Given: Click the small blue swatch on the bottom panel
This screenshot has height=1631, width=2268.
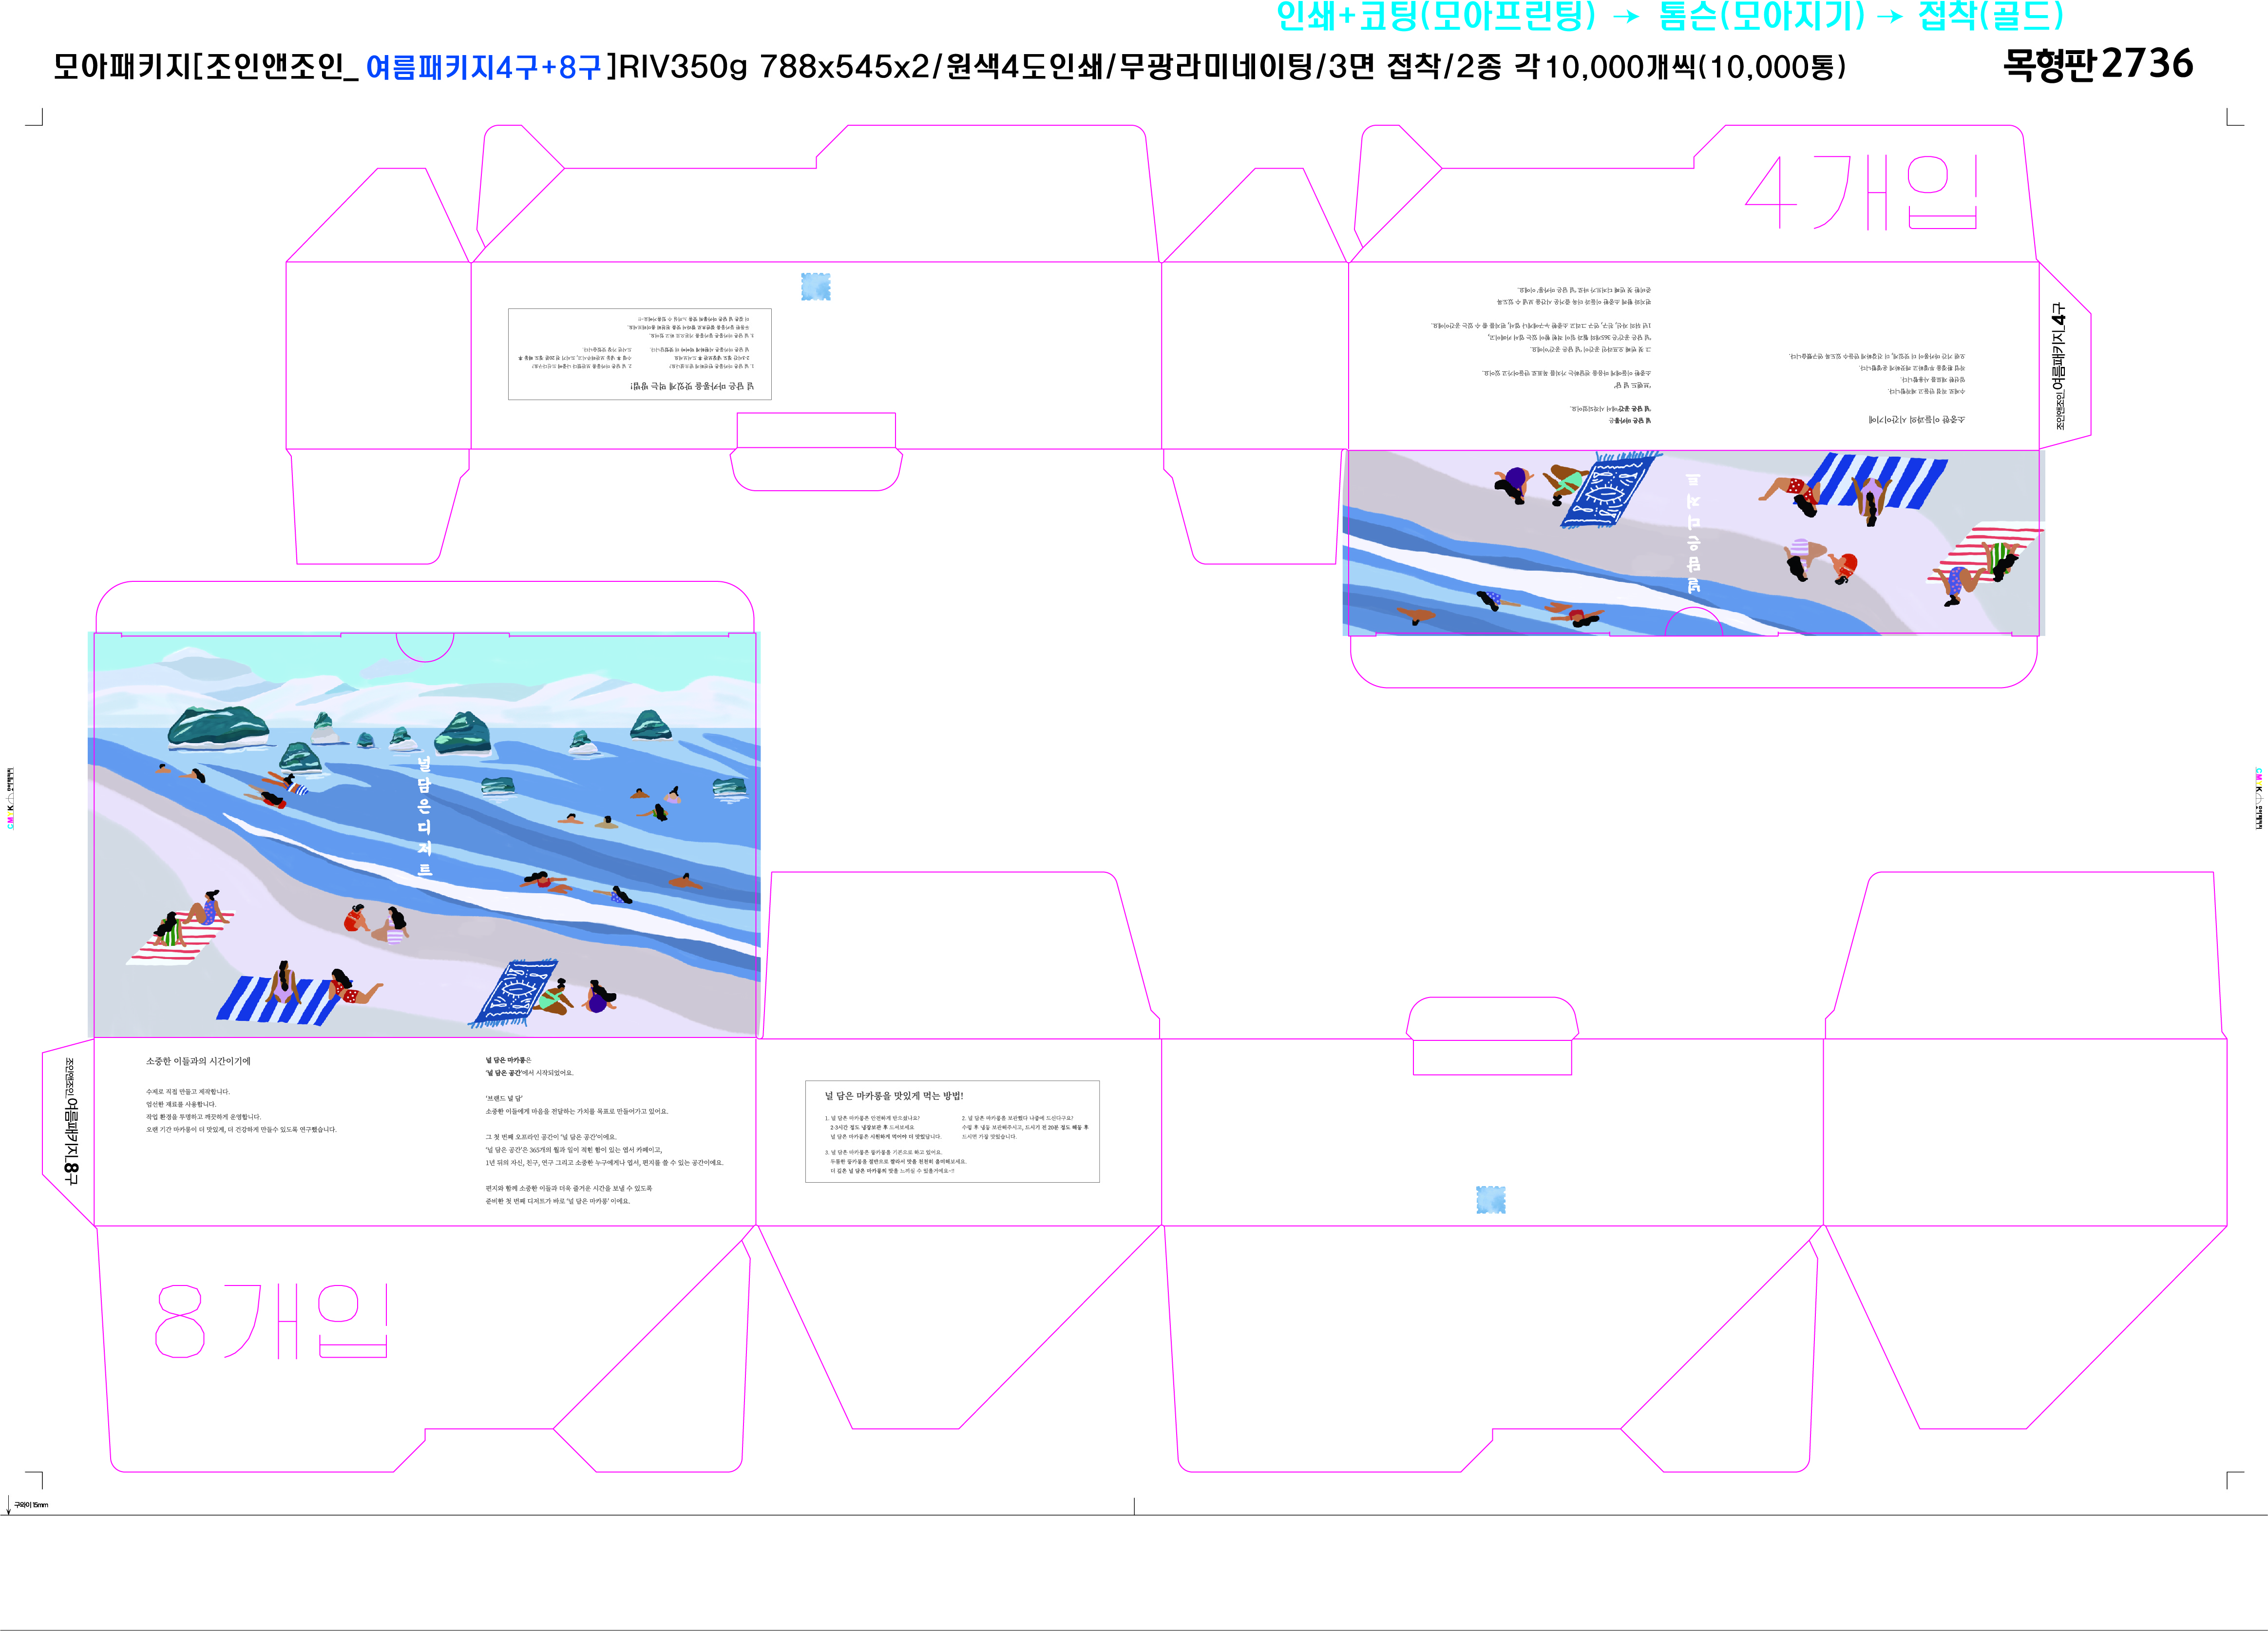Looking at the screenshot, I should pyautogui.click(x=1490, y=1200).
